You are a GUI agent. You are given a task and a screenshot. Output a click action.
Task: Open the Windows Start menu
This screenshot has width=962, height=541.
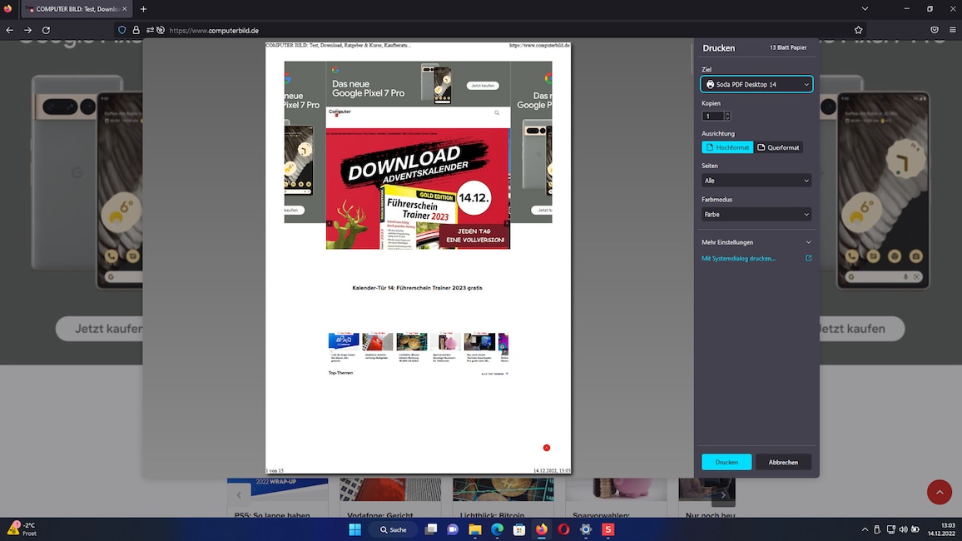coord(355,529)
